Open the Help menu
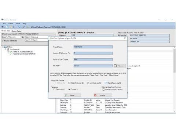Viewport: 176px width, 132px height. [25, 23]
